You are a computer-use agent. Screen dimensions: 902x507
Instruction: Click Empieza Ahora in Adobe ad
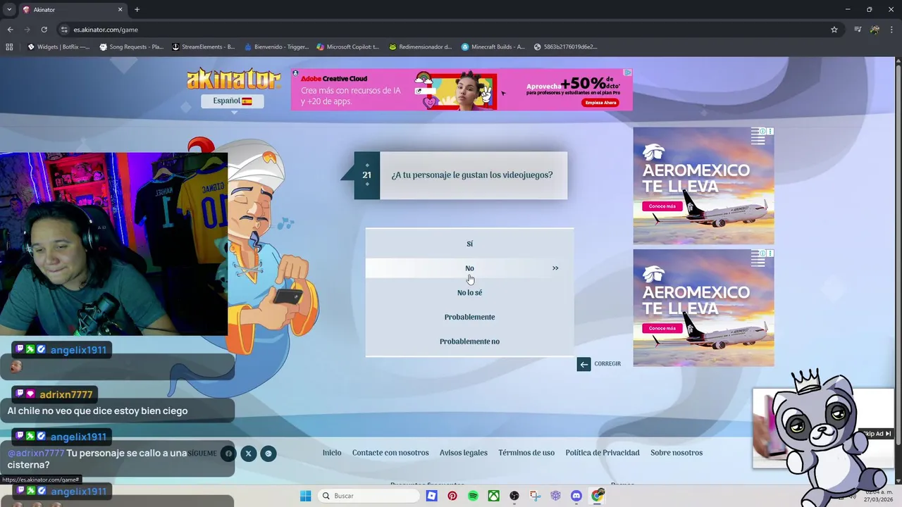click(600, 103)
